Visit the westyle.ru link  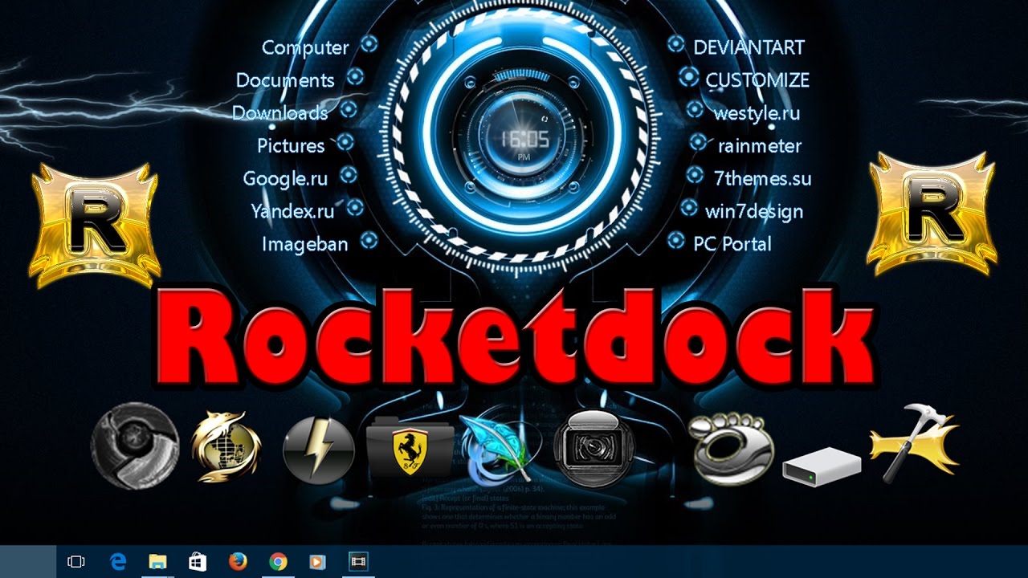pyautogui.click(x=757, y=113)
